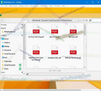This screenshot has height=91, width=101.
Task: Click the green badge icon beside Export
Action: (20, 69)
